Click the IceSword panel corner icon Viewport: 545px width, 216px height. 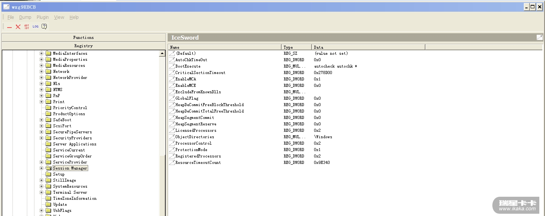(x=539, y=37)
